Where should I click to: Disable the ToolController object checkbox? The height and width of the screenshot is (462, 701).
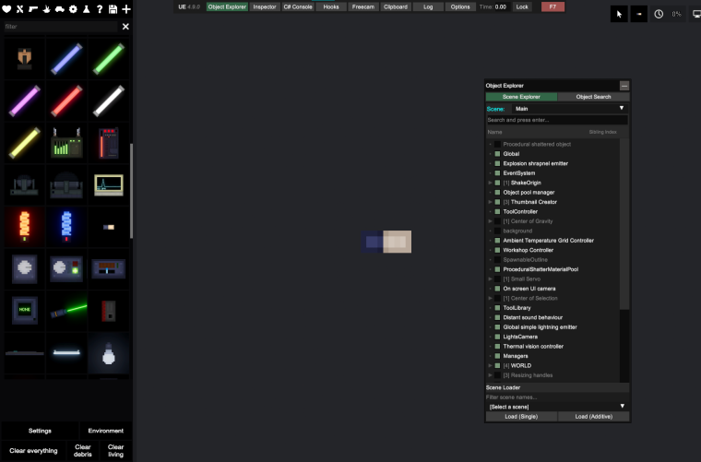497,212
